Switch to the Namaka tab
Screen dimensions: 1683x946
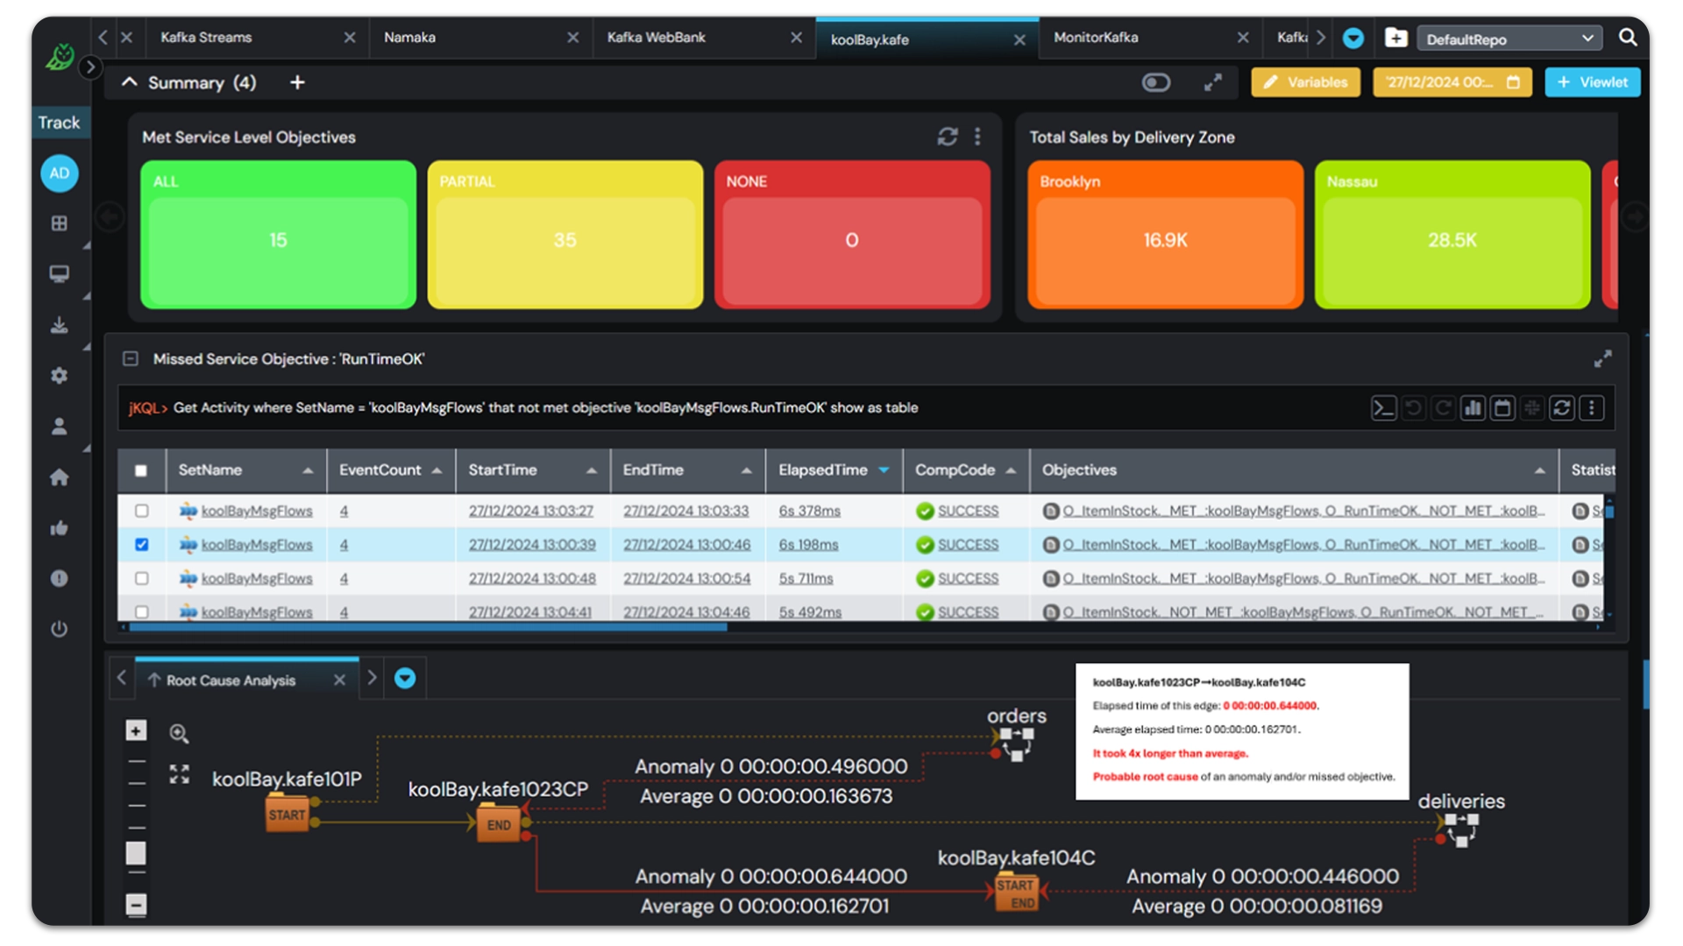pyautogui.click(x=409, y=38)
